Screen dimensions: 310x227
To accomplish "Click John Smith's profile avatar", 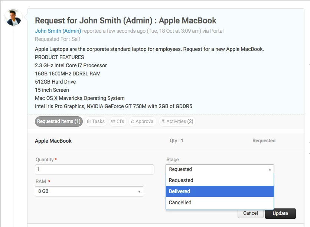I will [13, 17].
